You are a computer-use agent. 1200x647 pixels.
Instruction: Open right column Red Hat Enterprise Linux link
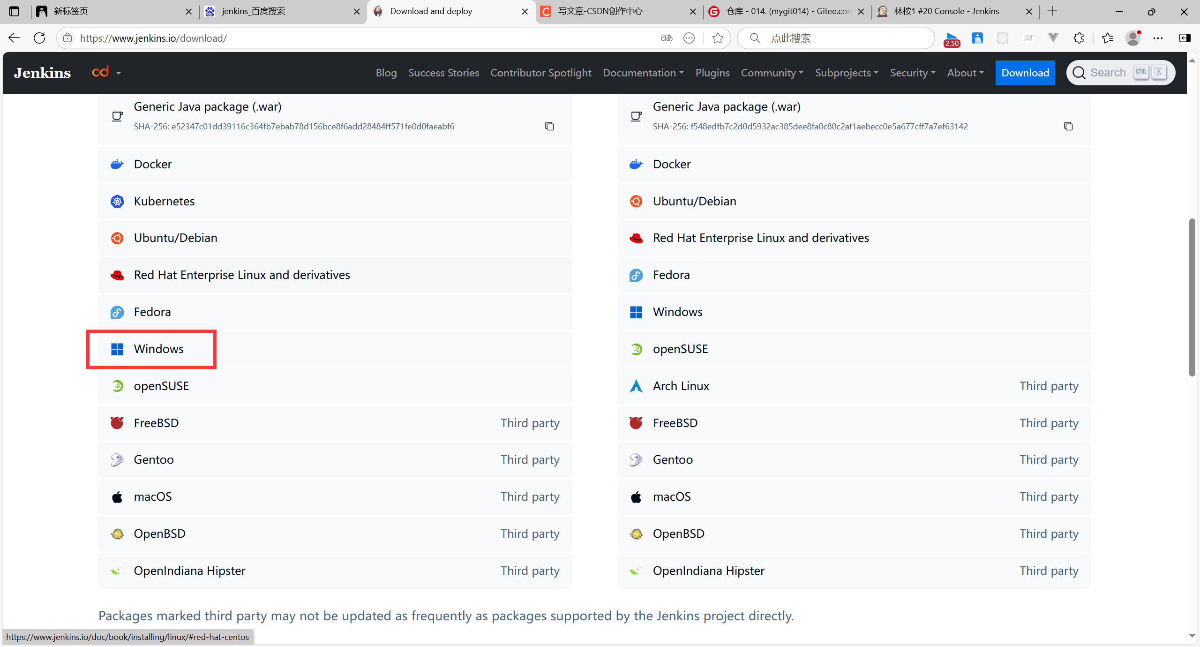(x=854, y=238)
